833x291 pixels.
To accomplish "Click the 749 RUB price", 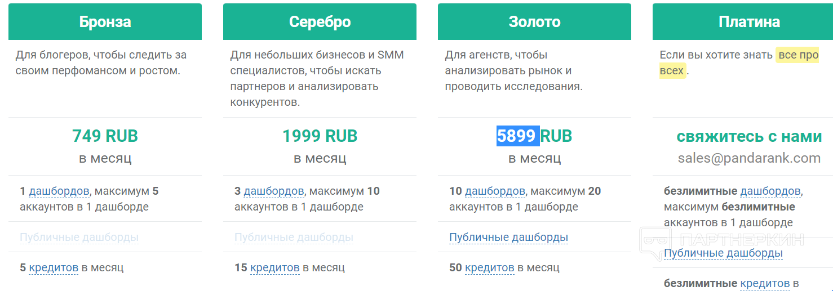I will pyautogui.click(x=105, y=136).
